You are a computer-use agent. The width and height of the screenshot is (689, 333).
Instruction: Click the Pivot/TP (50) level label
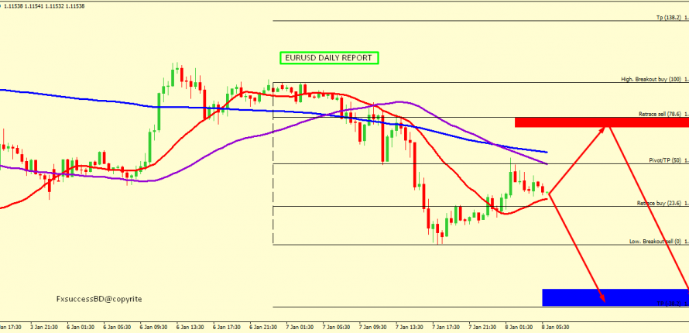[664, 160]
